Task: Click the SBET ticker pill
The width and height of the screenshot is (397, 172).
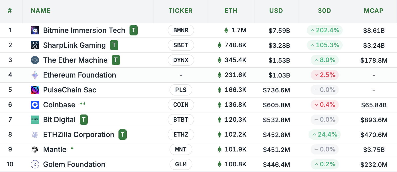Action: tap(181, 45)
